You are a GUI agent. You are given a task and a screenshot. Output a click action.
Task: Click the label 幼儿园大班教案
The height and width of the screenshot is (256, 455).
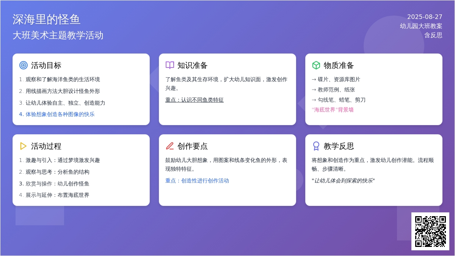pyautogui.click(x=421, y=26)
